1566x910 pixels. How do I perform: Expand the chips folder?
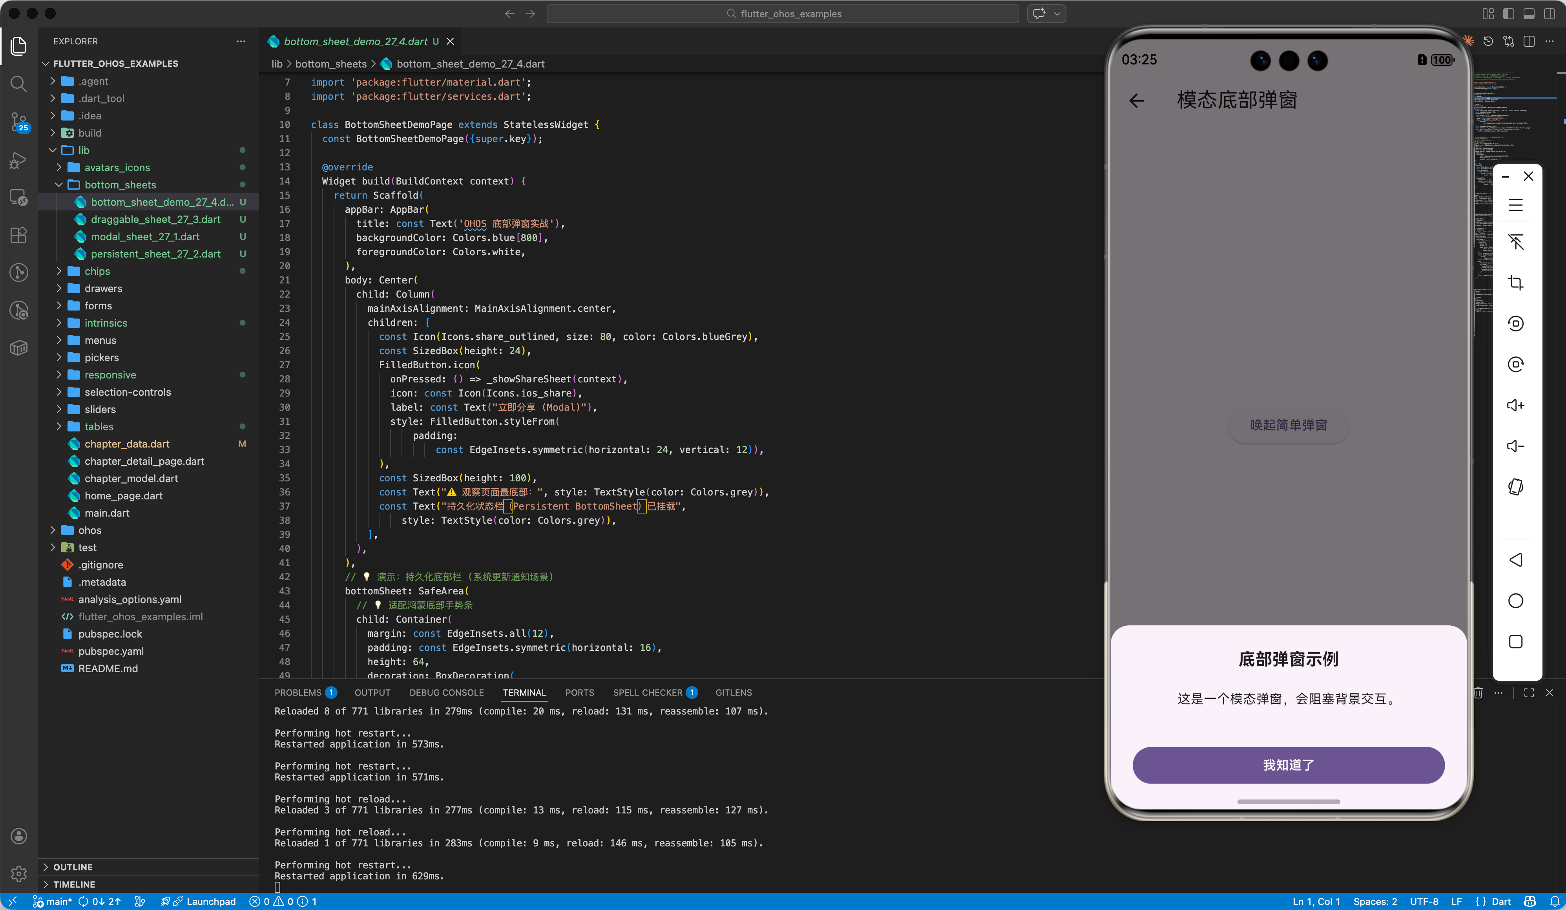coord(97,271)
